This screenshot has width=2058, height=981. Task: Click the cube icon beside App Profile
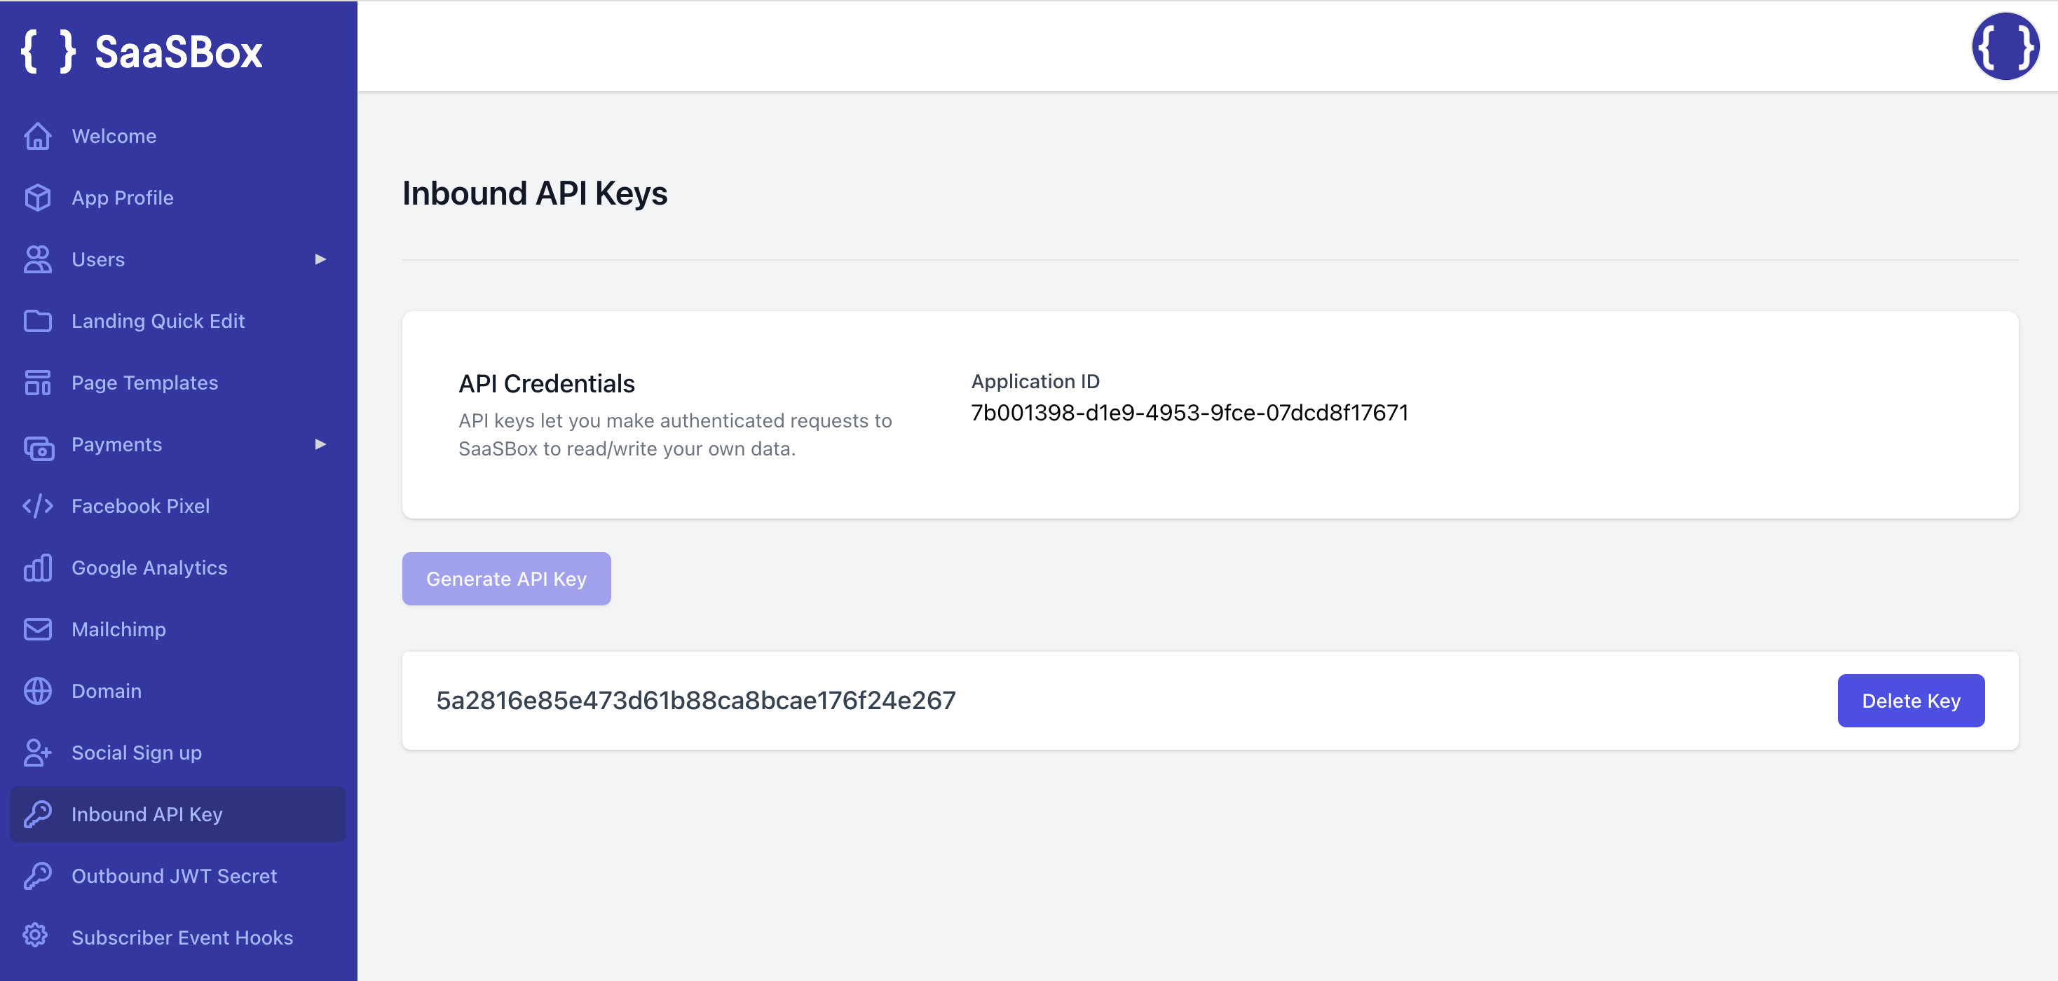38,198
